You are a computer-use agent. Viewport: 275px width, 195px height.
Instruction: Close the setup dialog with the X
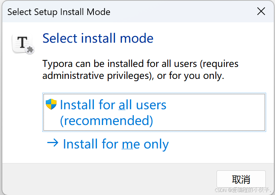click(261, 12)
